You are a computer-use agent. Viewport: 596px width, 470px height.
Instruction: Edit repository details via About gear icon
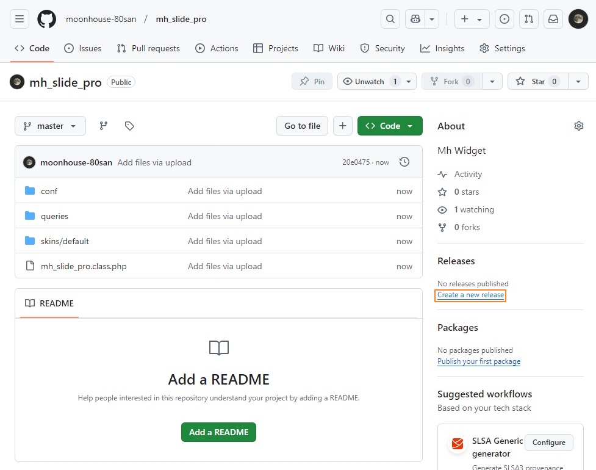click(x=578, y=126)
